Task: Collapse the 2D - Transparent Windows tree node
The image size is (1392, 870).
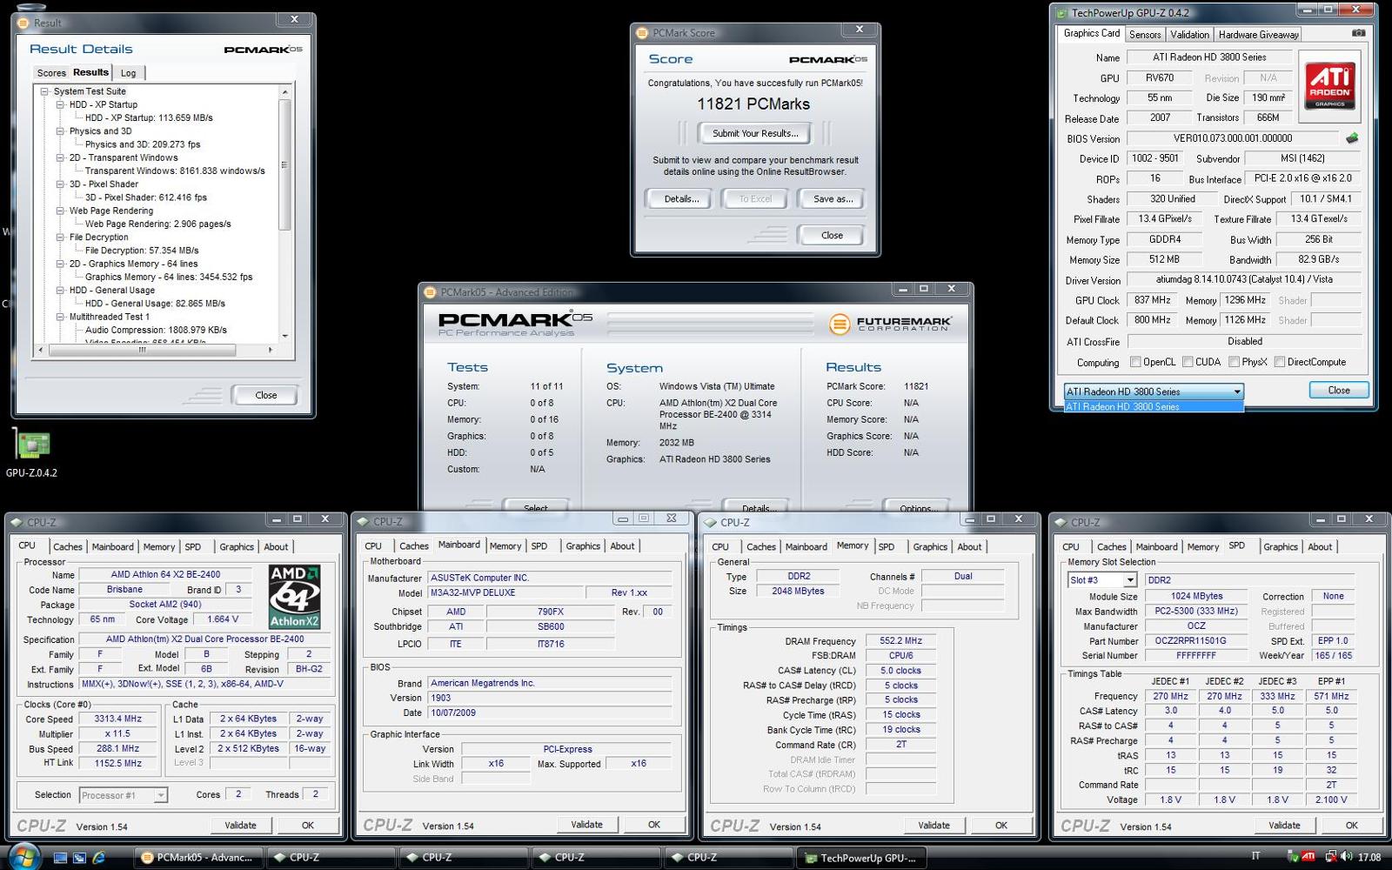Action: coord(61,157)
